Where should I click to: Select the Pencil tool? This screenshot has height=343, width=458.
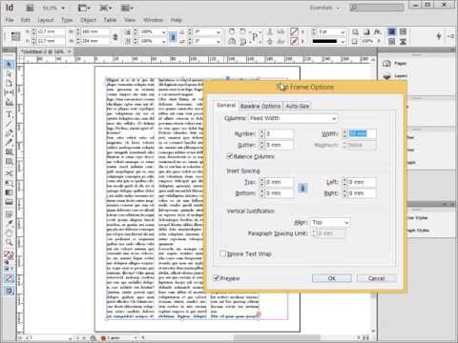pos(9,142)
